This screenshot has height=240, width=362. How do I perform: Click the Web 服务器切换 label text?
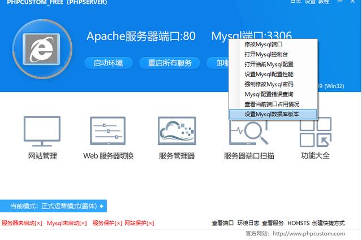108,156
